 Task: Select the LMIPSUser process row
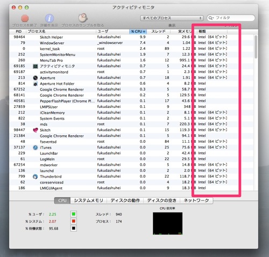(131, 107)
